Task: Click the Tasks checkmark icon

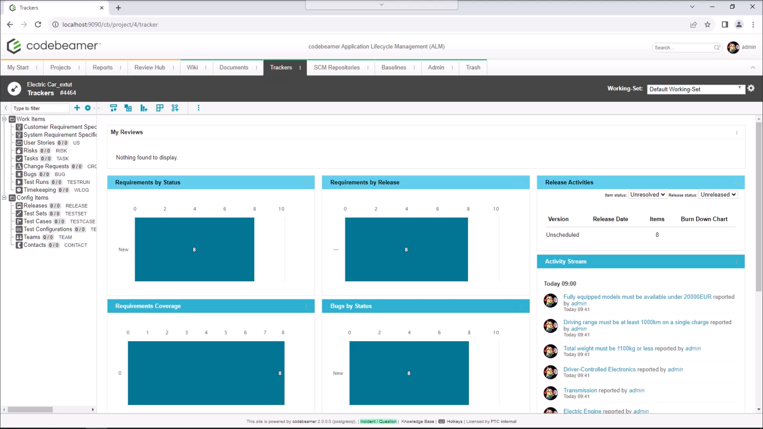Action: click(x=19, y=158)
